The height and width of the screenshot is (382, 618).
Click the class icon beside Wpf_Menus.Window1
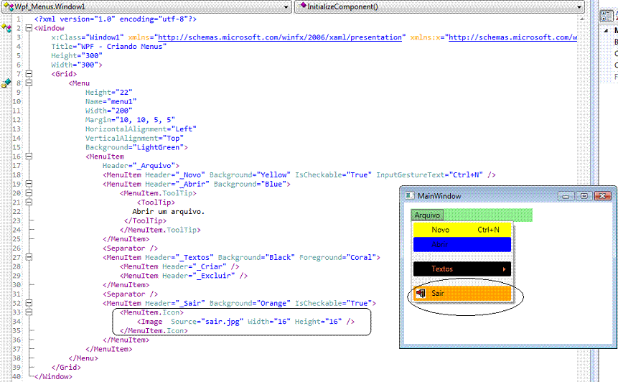7,6
